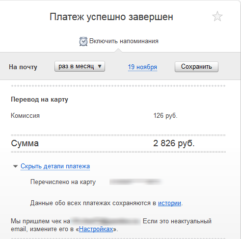The height and width of the screenshot is (239, 241).
Task: Click the 'Сохранить' button
Action: click(x=196, y=67)
